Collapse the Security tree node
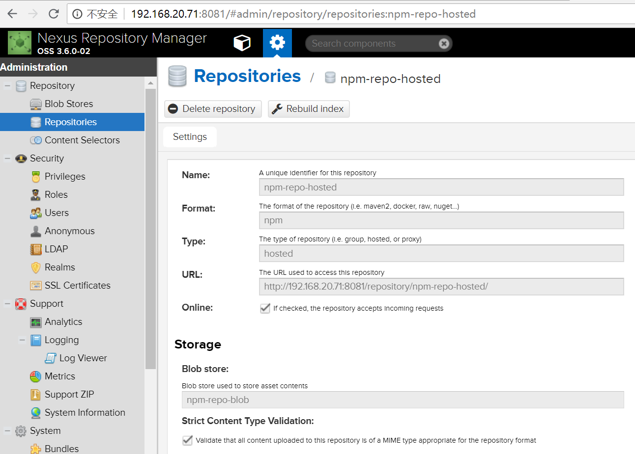This screenshot has height=454, width=635. tap(7, 159)
